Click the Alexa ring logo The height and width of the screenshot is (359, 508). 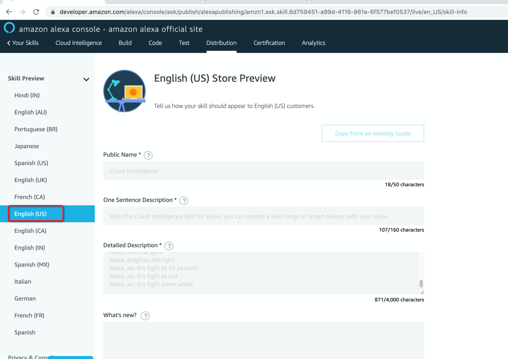tap(9, 28)
